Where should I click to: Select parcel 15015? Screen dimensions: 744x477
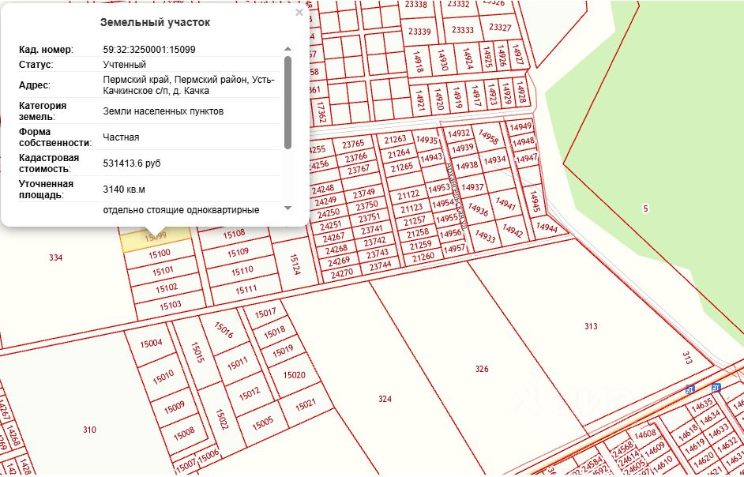197,353
